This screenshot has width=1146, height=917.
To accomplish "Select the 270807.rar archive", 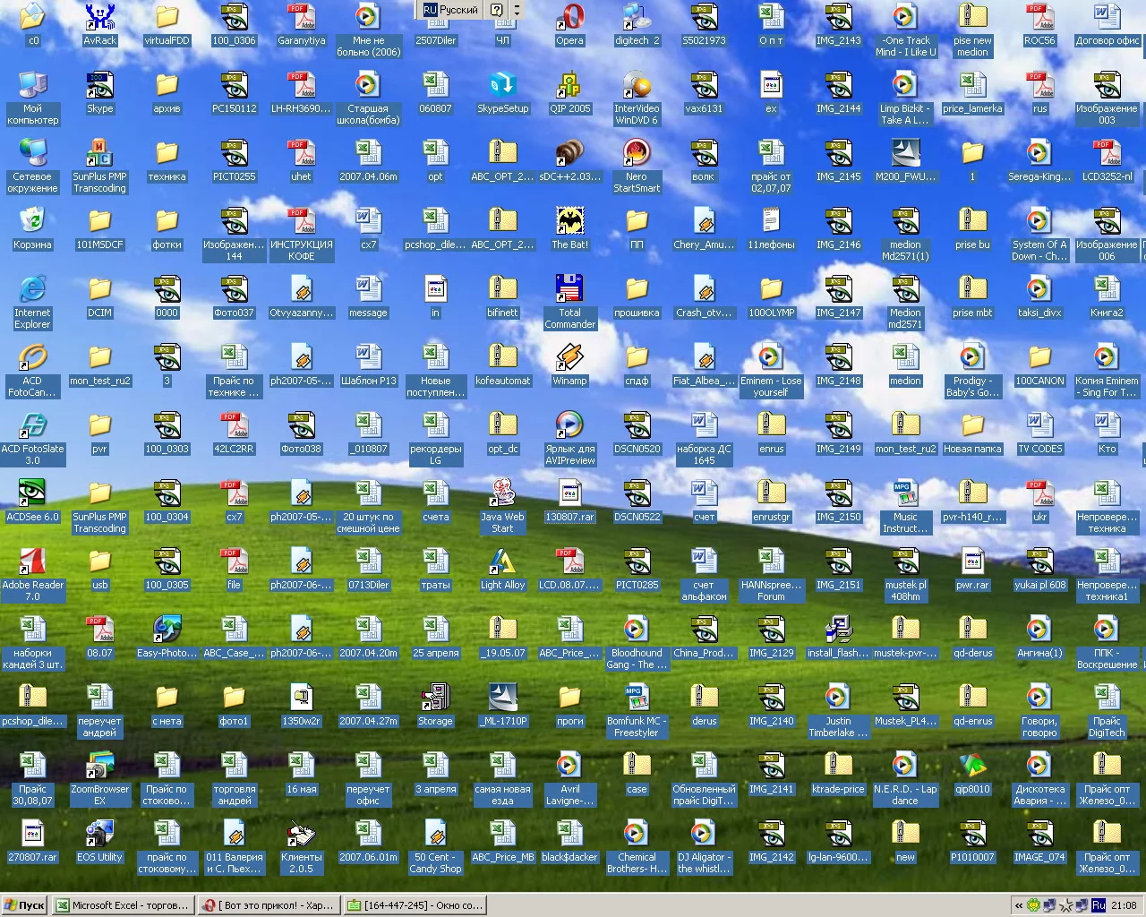I will [x=32, y=840].
